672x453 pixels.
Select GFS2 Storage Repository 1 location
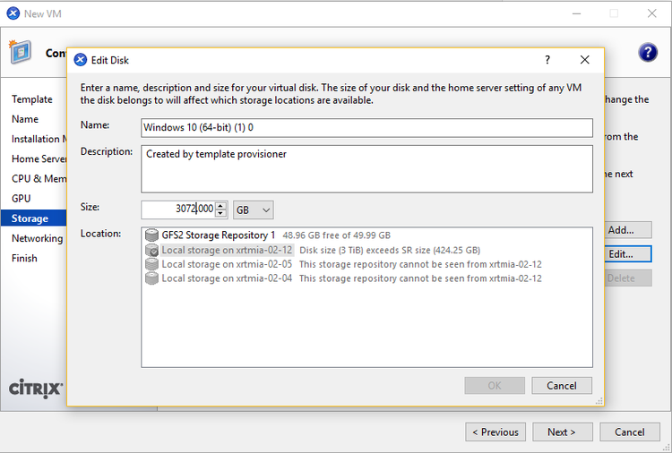(218, 235)
